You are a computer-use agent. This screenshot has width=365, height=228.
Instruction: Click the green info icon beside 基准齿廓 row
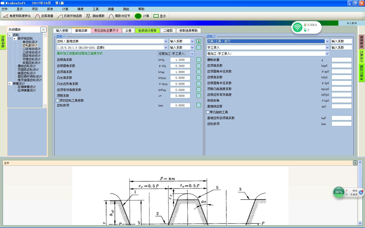[x=199, y=41]
